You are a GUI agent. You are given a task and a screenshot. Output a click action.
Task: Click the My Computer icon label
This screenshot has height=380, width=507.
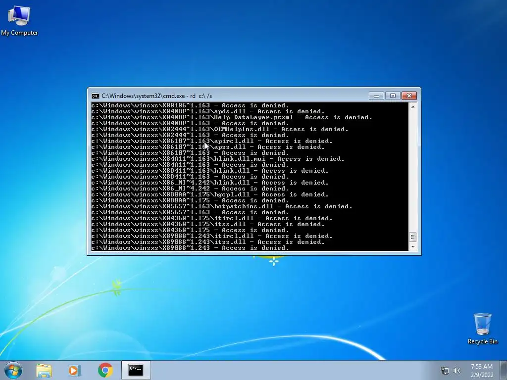(x=19, y=33)
